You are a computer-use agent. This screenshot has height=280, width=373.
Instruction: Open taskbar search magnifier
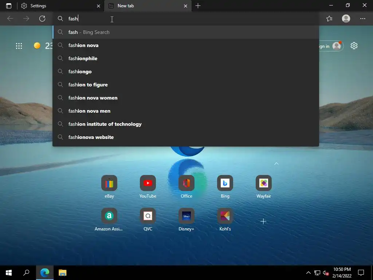(x=26, y=273)
